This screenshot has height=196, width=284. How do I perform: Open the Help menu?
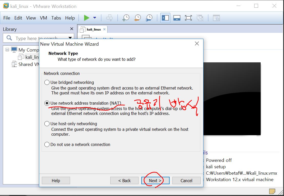[70, 18]
